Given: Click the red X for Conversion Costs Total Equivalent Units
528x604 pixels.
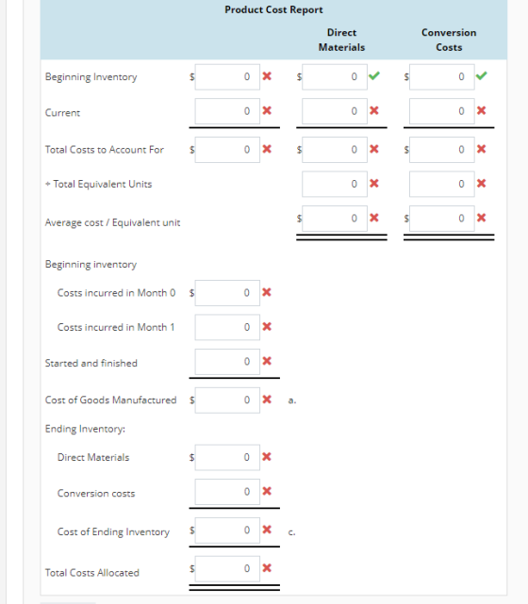Looking at the screenshot, I should [481, 184].
